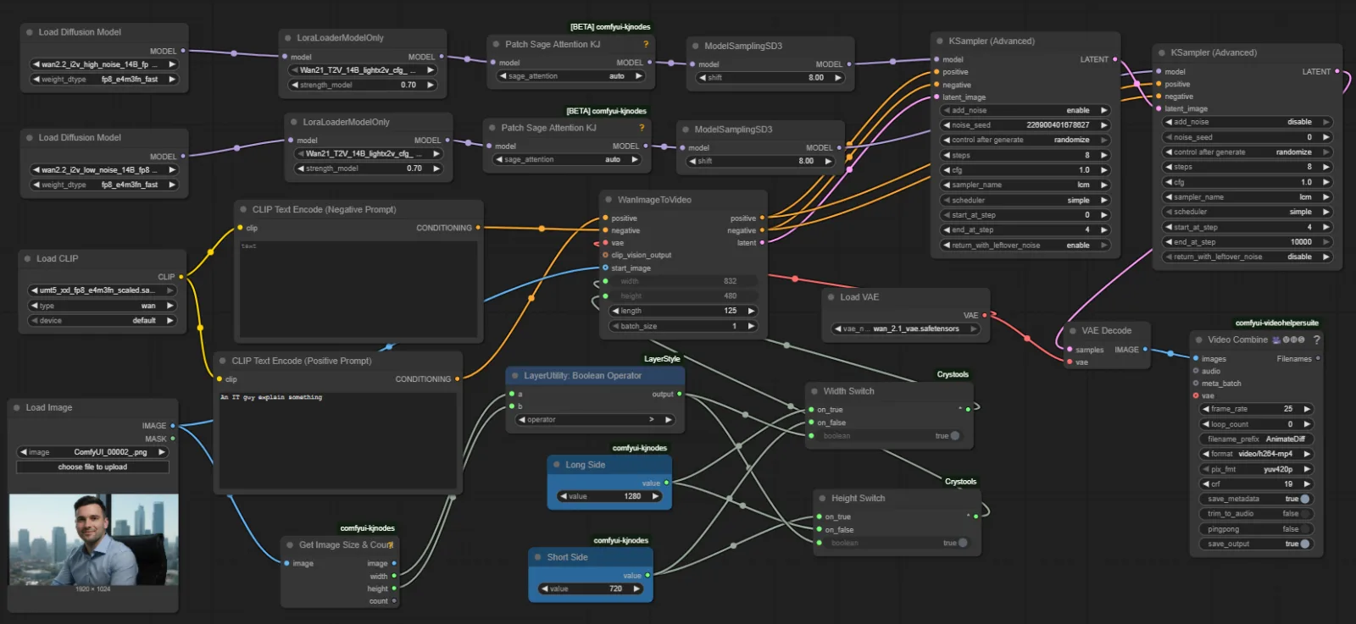Click the comfyui-videohelpersuite badge

1276,323
